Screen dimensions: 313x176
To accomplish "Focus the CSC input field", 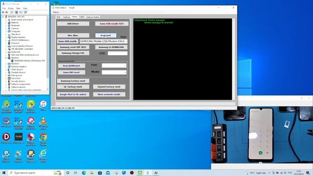I will 117,53.
